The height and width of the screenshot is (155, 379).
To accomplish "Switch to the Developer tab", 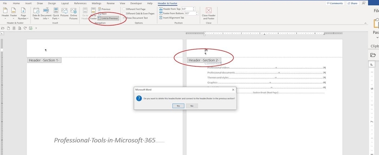I will 136,3.
